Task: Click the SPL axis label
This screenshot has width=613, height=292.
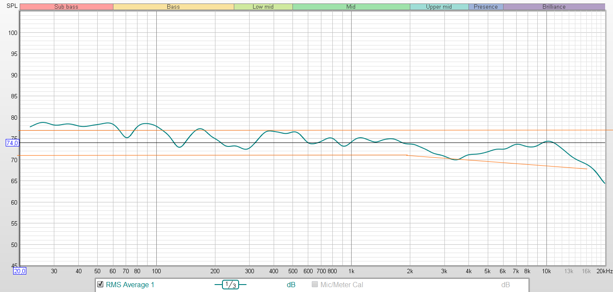Action: (x=12, y=6)
